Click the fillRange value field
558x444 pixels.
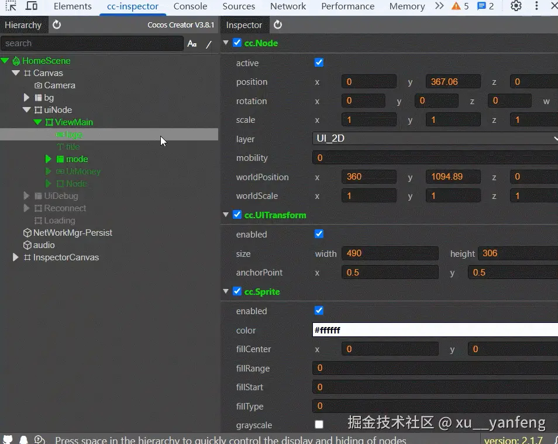(x=435, y=368)
